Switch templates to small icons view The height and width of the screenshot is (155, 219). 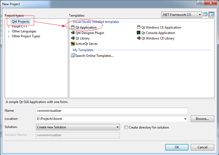point(211,14)
